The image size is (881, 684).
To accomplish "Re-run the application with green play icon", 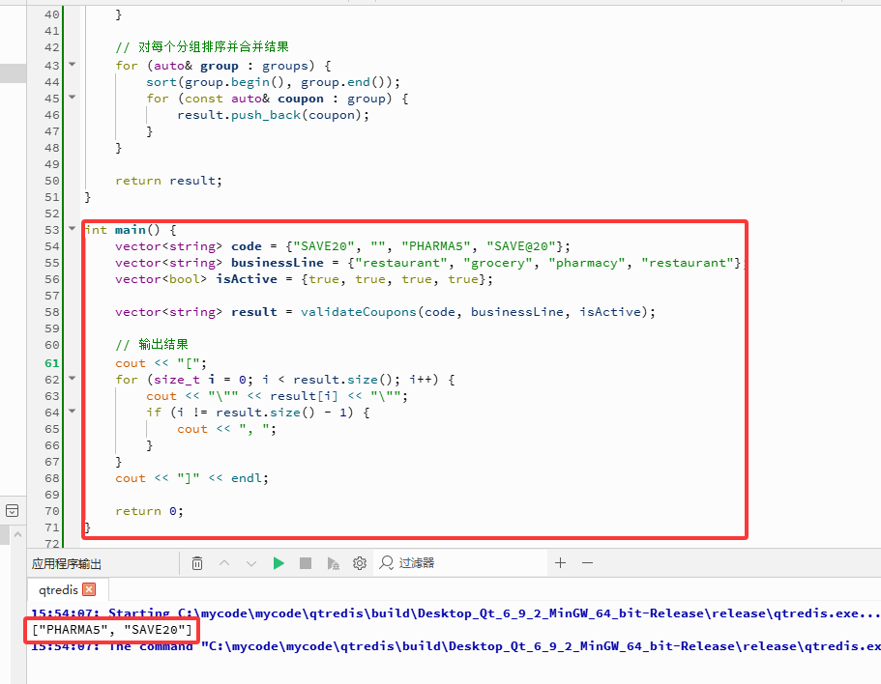I will point(279,563).
